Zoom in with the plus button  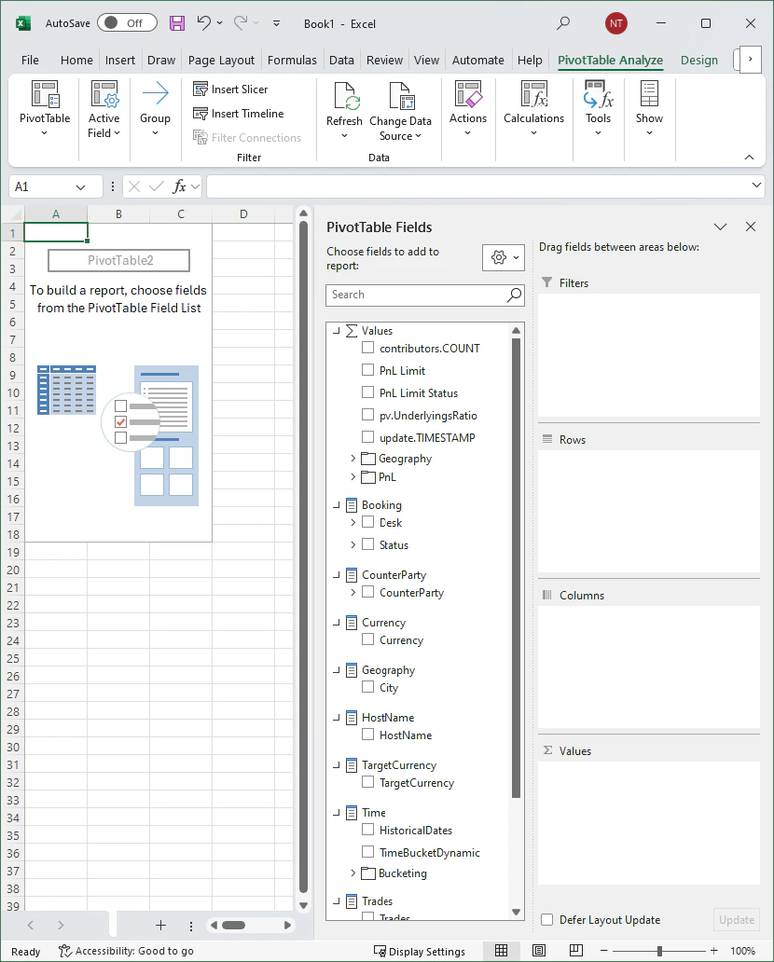713,950
